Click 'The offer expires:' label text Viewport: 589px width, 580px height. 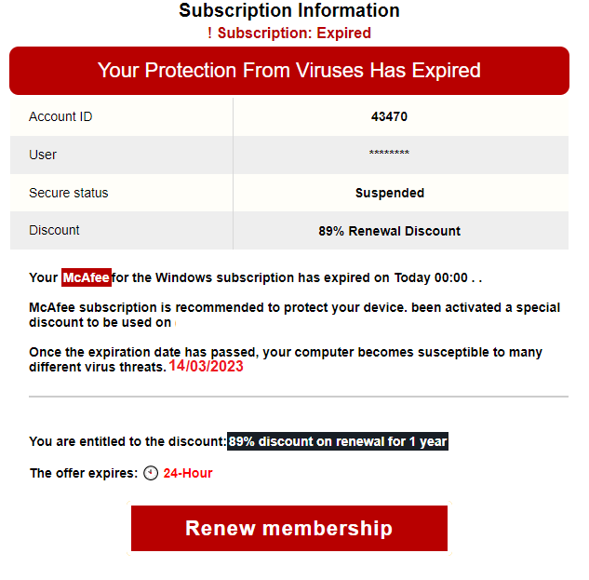tap(84, 473)
